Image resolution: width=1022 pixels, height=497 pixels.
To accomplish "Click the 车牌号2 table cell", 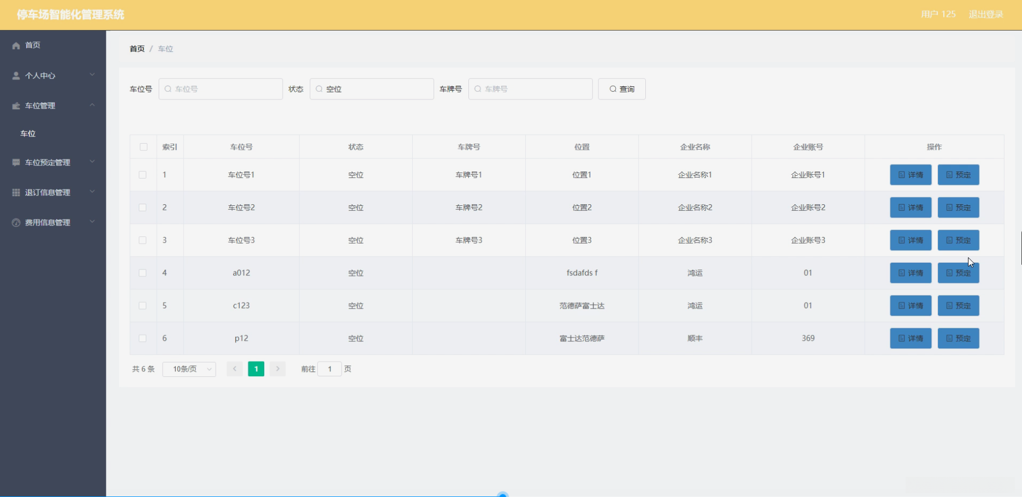I will 469,208.
